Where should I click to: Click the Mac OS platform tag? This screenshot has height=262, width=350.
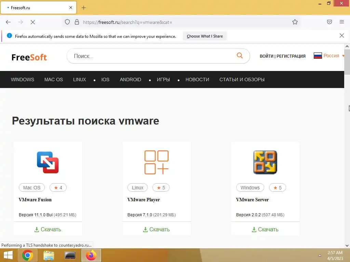pyautogui.click(x=32, y=188)
